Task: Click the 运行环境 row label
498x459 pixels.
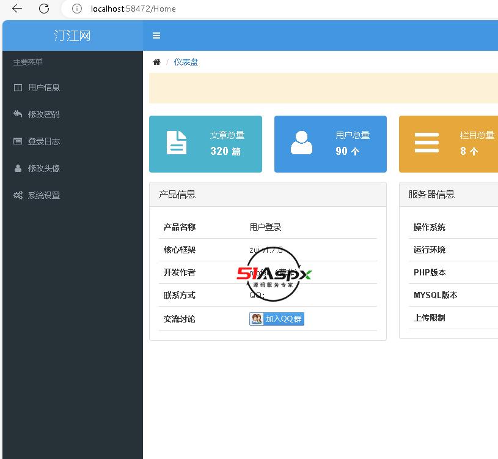Action: tap(430, 250)
